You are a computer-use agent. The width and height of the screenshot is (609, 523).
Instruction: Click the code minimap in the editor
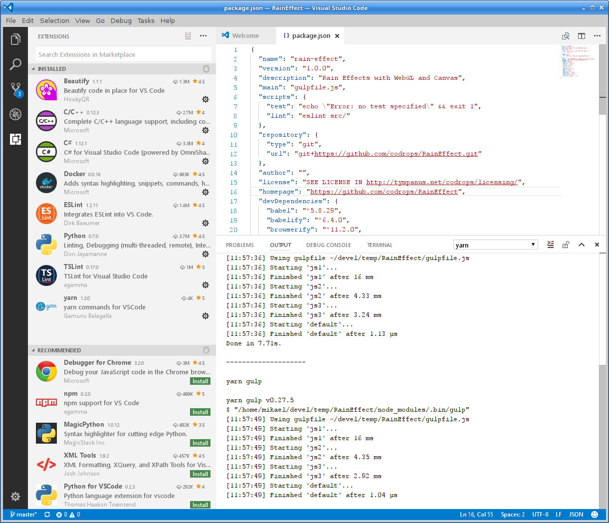point(578,61)
